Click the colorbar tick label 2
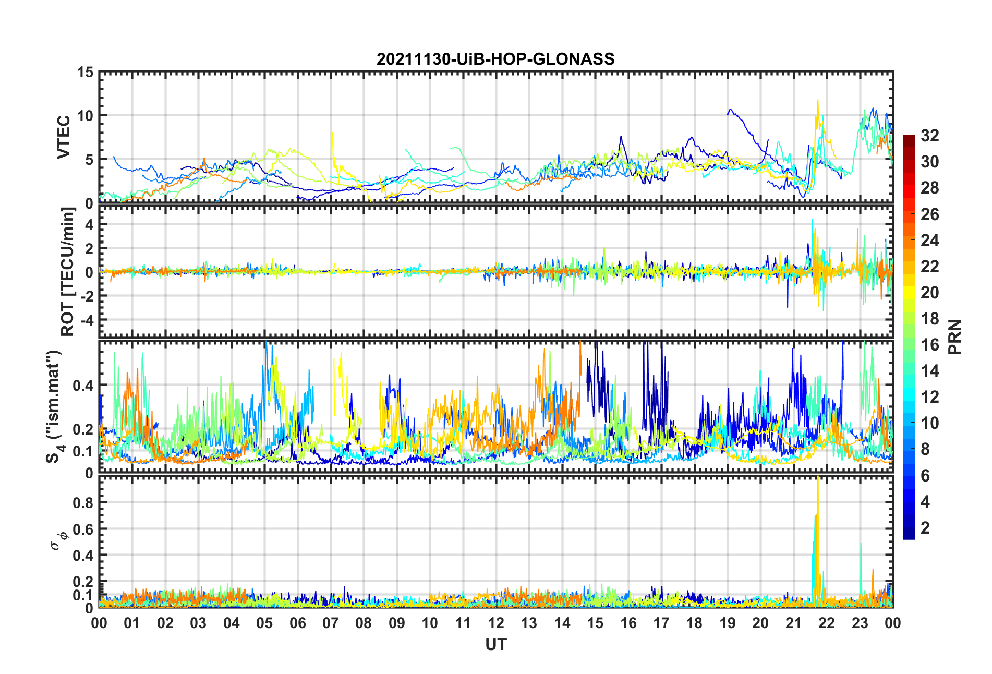992x674 pixels. pos(925,527)
